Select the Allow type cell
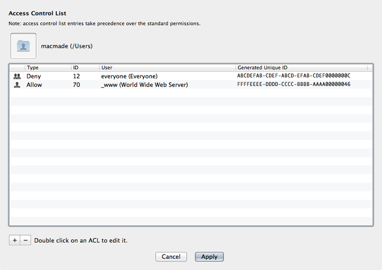 (x=34, y=85)
